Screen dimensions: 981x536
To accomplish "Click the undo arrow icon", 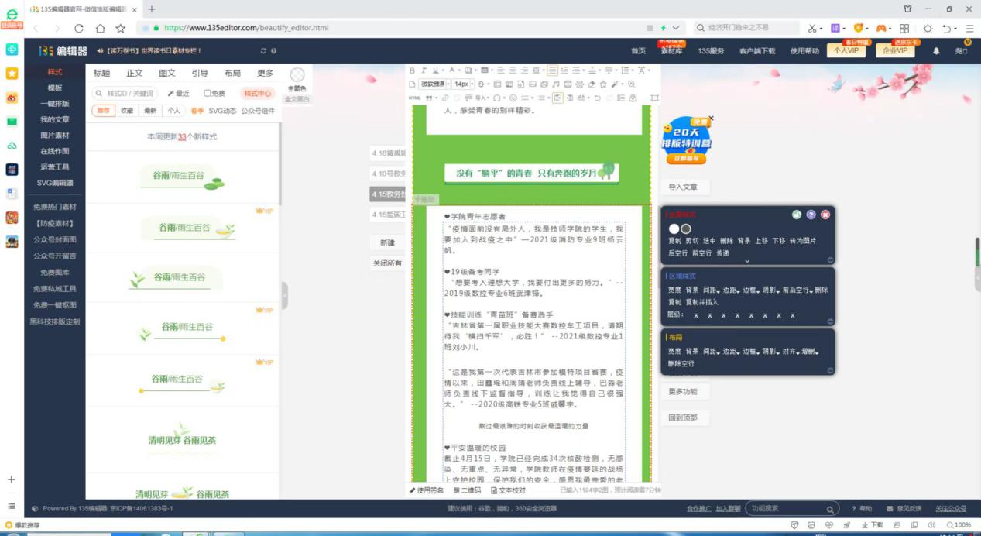I will click(x=597, y=98).
